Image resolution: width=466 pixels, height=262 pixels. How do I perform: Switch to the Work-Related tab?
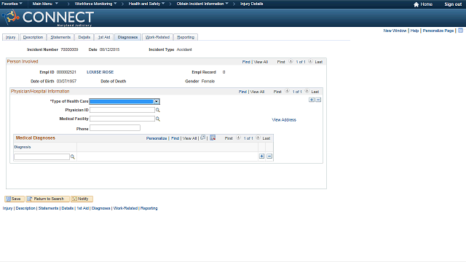pyautogui.click(x=157, y=37)
